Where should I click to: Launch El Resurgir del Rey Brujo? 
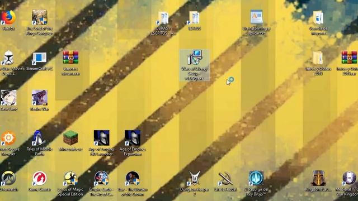256,178
